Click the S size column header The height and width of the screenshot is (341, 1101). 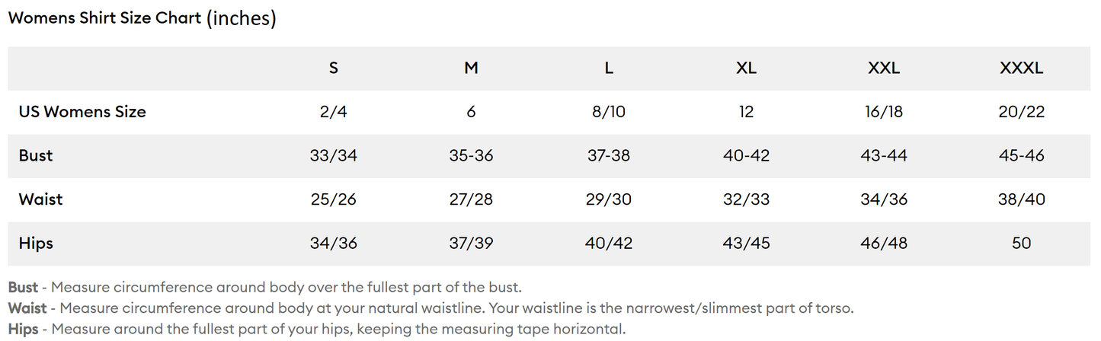click(x=334, y=69)
